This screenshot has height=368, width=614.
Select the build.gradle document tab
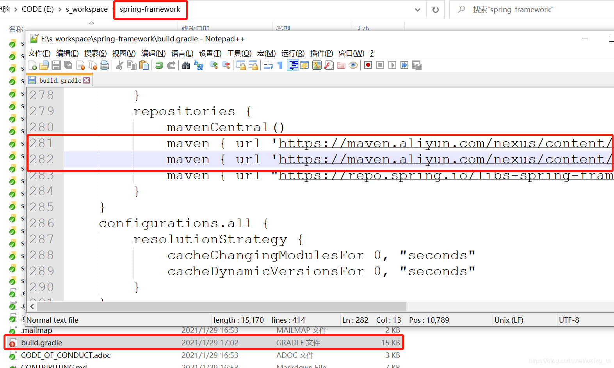click(59, 80)
